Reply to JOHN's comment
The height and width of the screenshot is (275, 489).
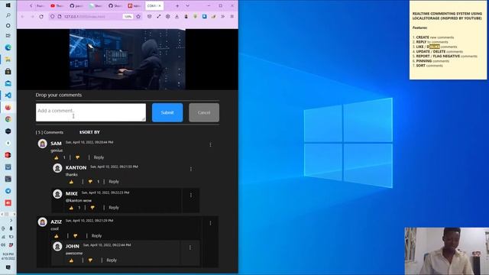[x=112, y=260]
